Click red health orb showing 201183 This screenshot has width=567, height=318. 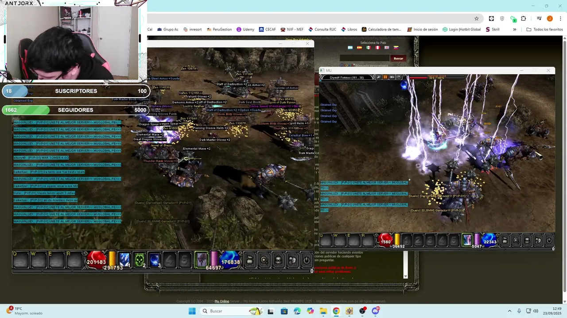[96, 260]
